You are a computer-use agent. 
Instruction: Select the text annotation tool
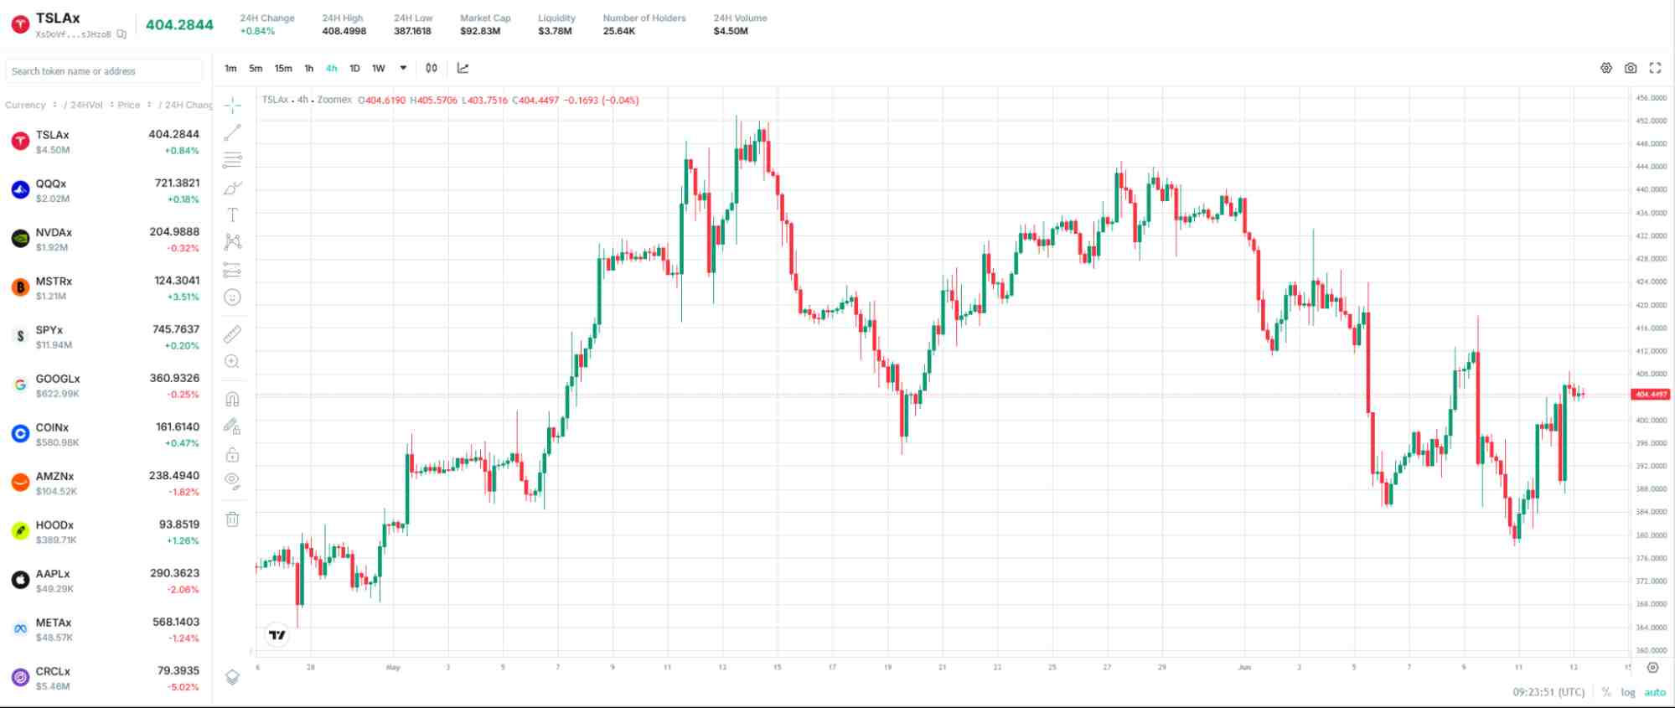233,215
